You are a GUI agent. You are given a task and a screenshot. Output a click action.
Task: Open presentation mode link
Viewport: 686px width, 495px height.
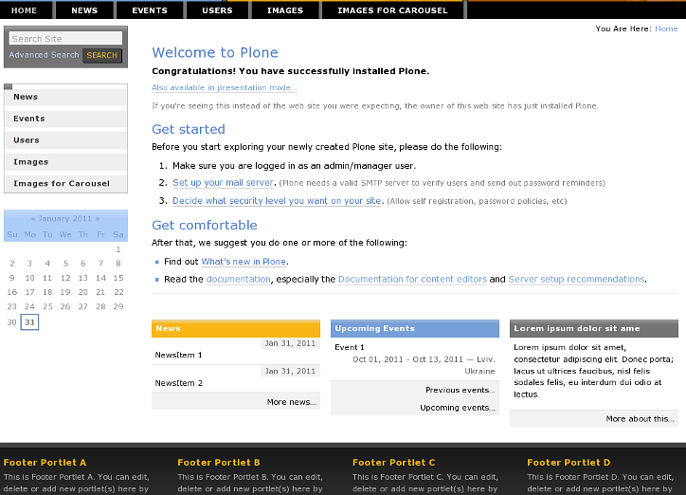pyautogui.click(x=225, y=87)
